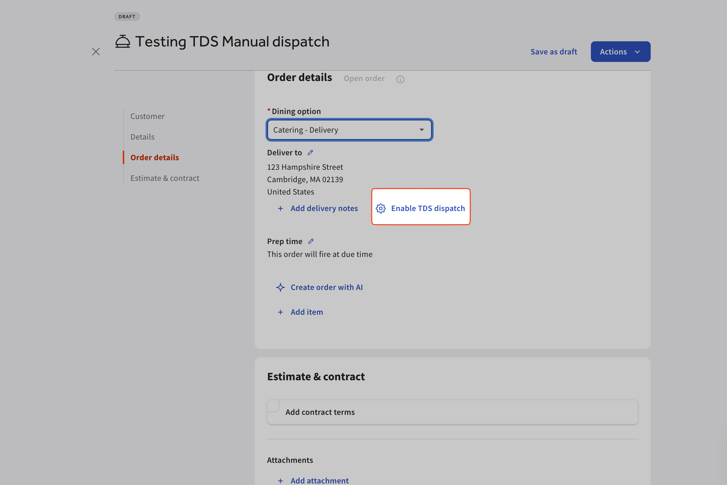This screenshot has height=485, width=727.
Task: Click the Enable TDS dispatch gear icon
Action: tap(381, 208)
